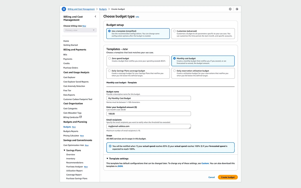
Task: Open Credits in sidebar
Action: click(66, 63)
